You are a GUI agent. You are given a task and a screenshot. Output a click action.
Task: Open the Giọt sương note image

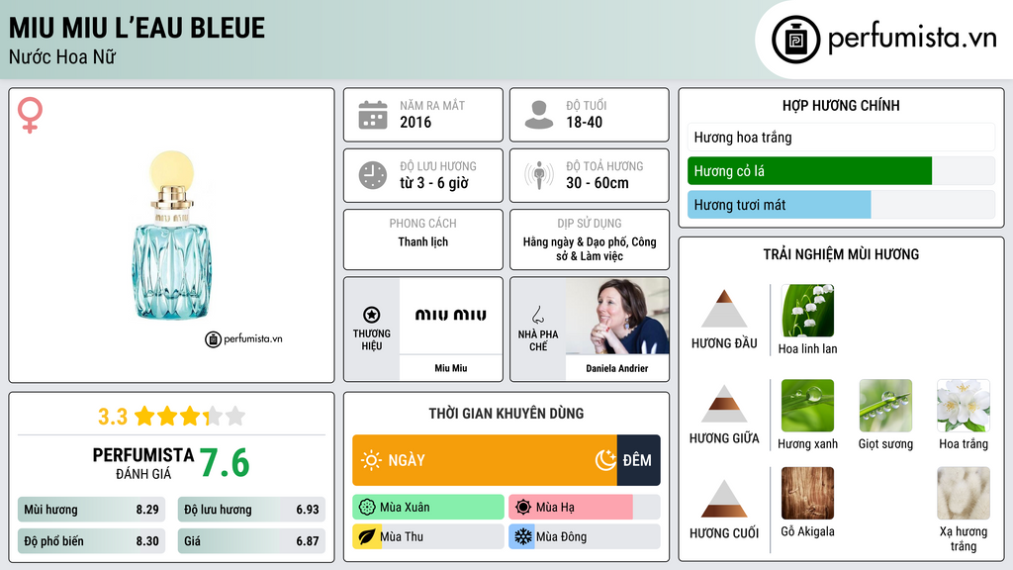coord(885,405)
